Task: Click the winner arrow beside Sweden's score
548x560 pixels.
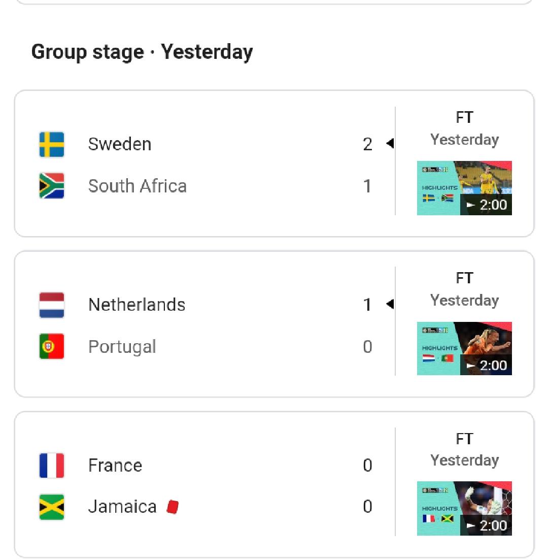Action: (390, 144)
